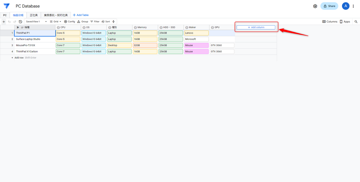Viewport: 360px width, 182px height.
Task: Click the Maker column dropdown icon
Action: point(187,27)
